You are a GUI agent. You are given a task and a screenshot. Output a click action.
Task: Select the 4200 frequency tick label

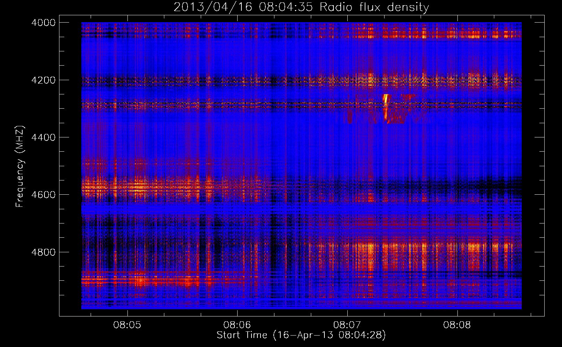point(43,80)
